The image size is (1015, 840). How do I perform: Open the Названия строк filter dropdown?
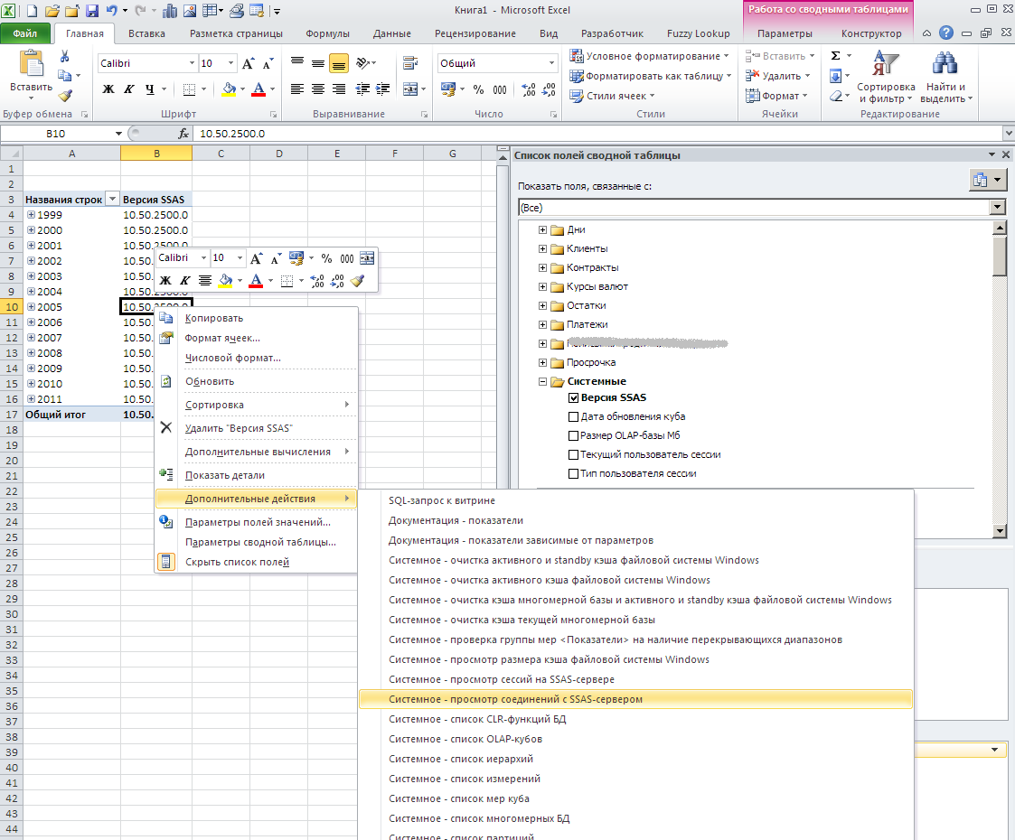tap(113, 200)
